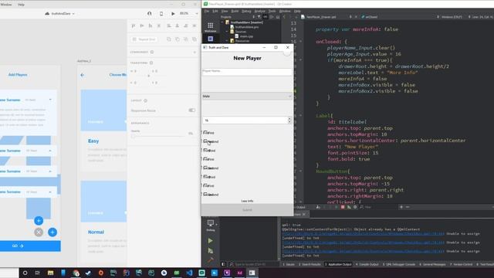Open Visual Studio Code from the taskbar
This screenshot has width=494, height=278.
click(x=189, y=273)
